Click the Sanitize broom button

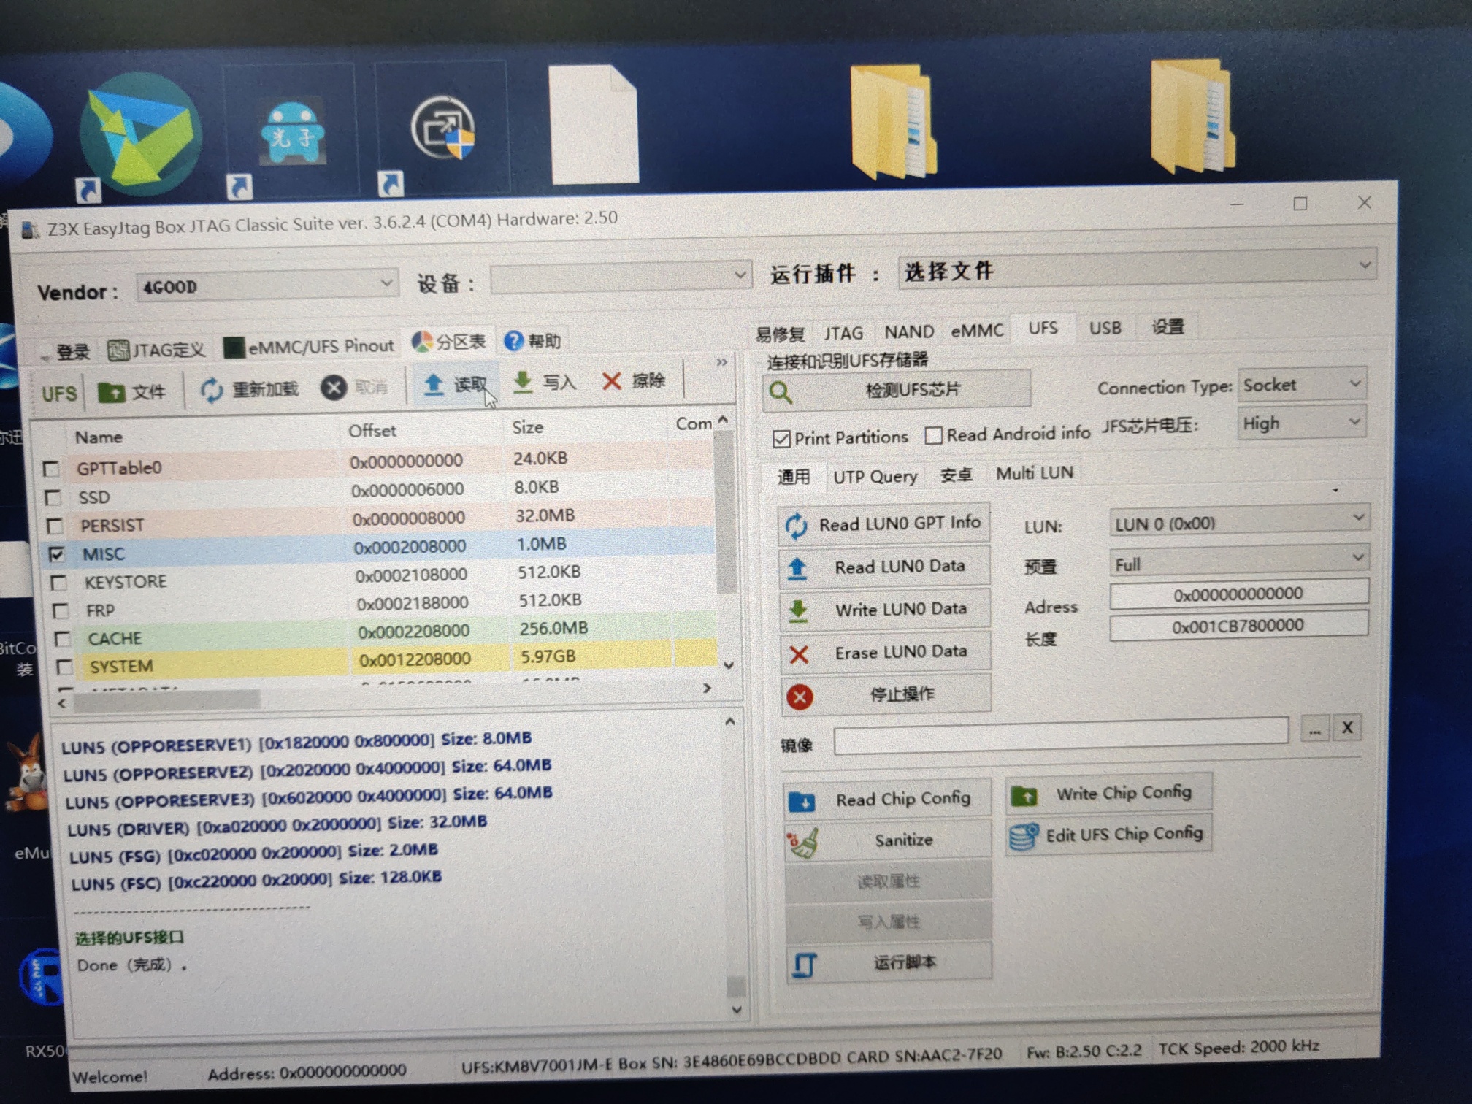tap(888, 840)
